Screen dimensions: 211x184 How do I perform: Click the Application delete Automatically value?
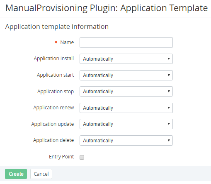98,141
